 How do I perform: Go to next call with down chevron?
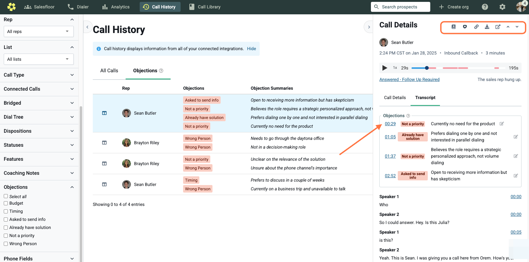click(x=517, y=27)
